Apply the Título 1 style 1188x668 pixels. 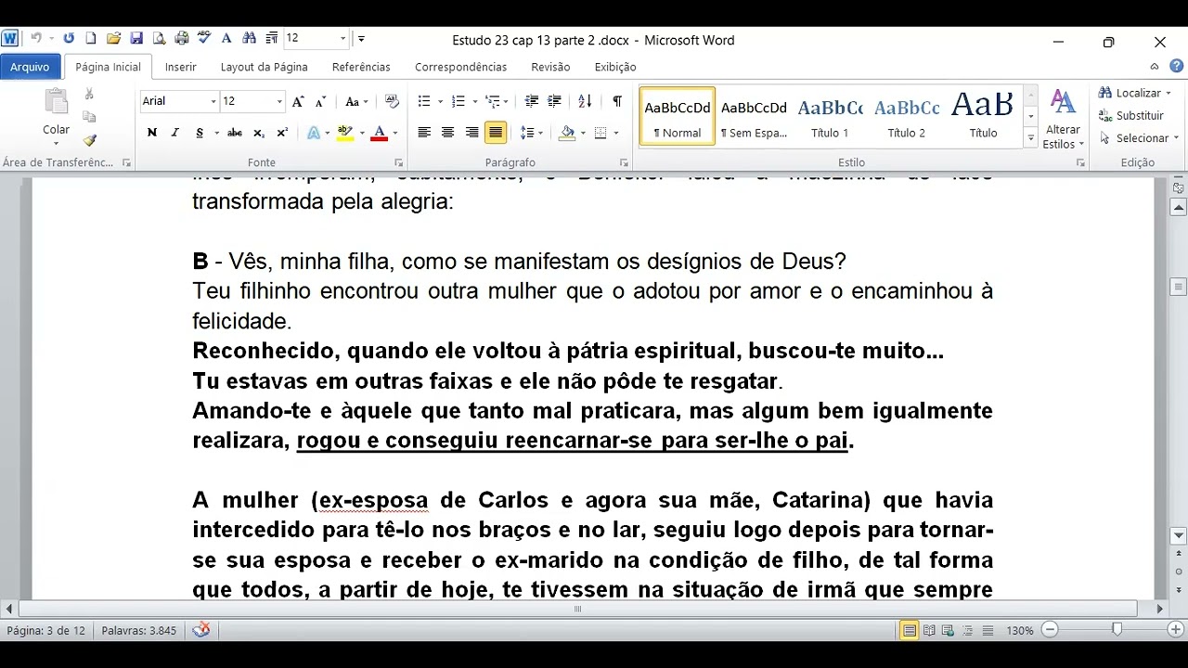830,116
